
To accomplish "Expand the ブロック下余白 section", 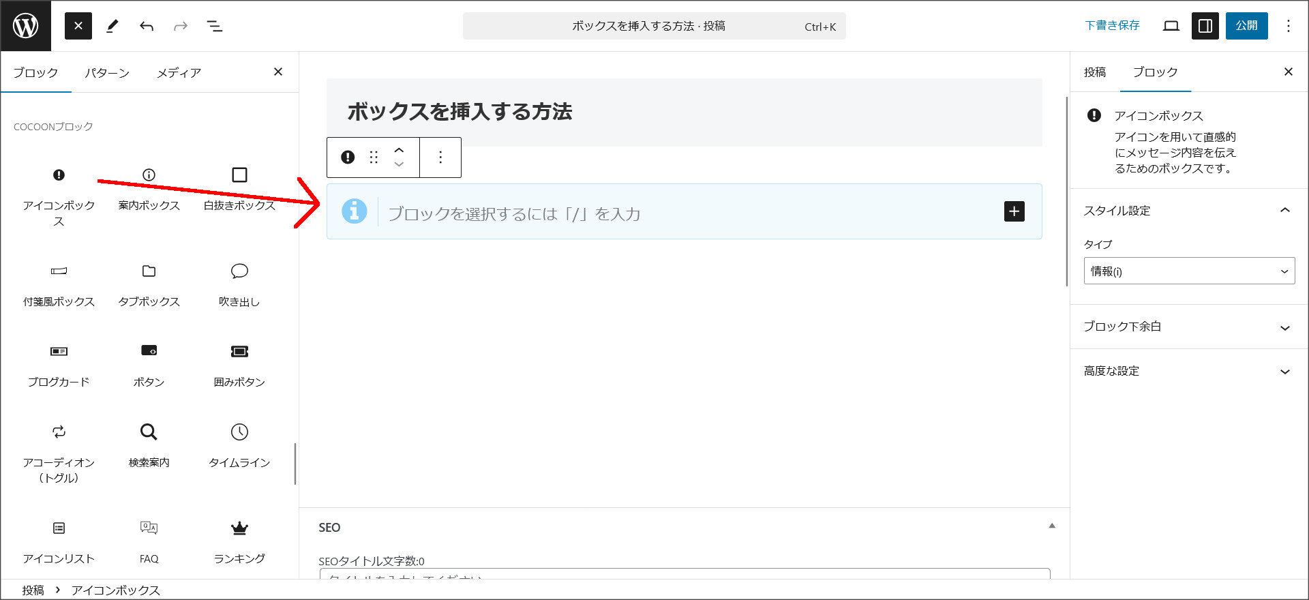I will click(1189, 327).
